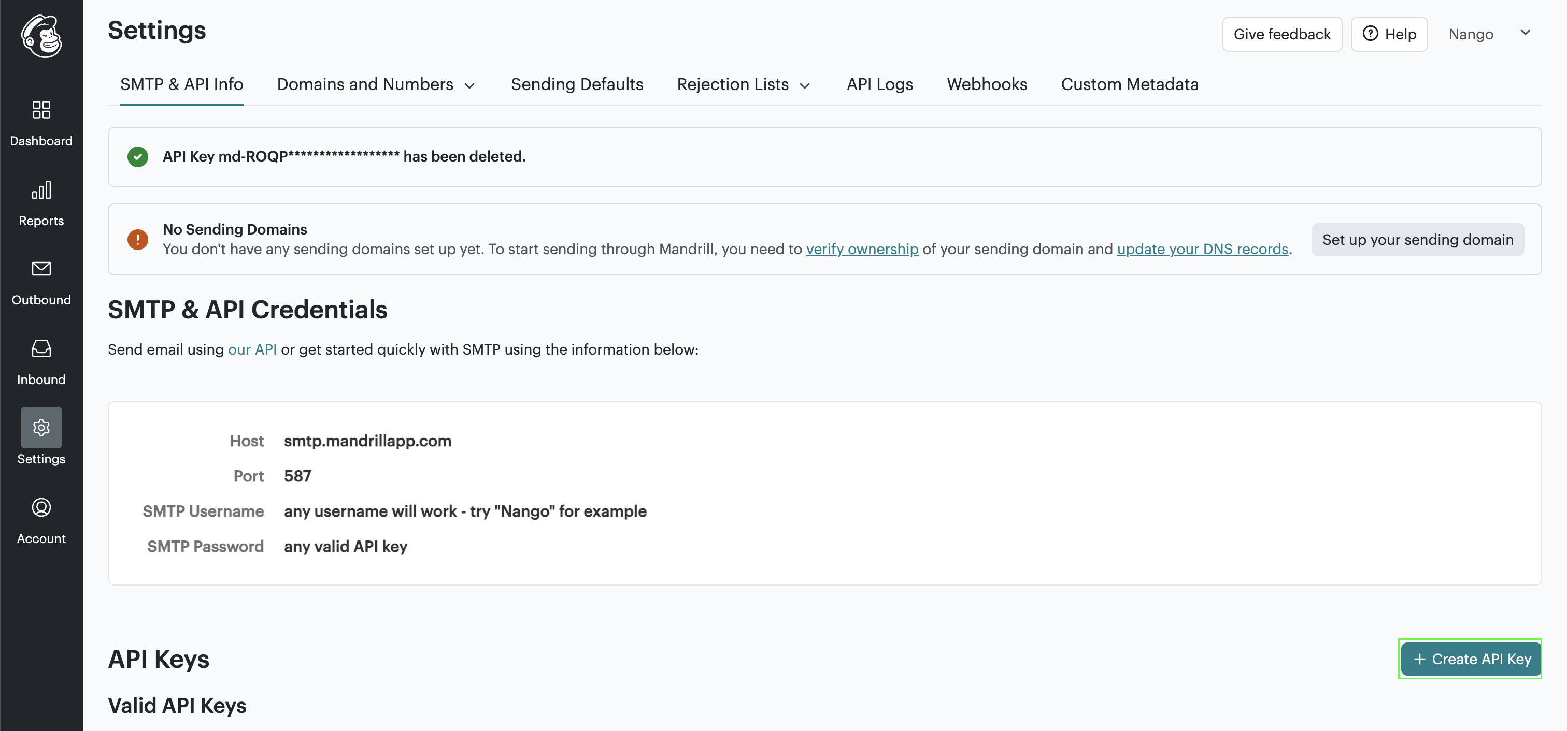
Task: Click the SMTP & API Credentials heading
Action: (248, 310)
